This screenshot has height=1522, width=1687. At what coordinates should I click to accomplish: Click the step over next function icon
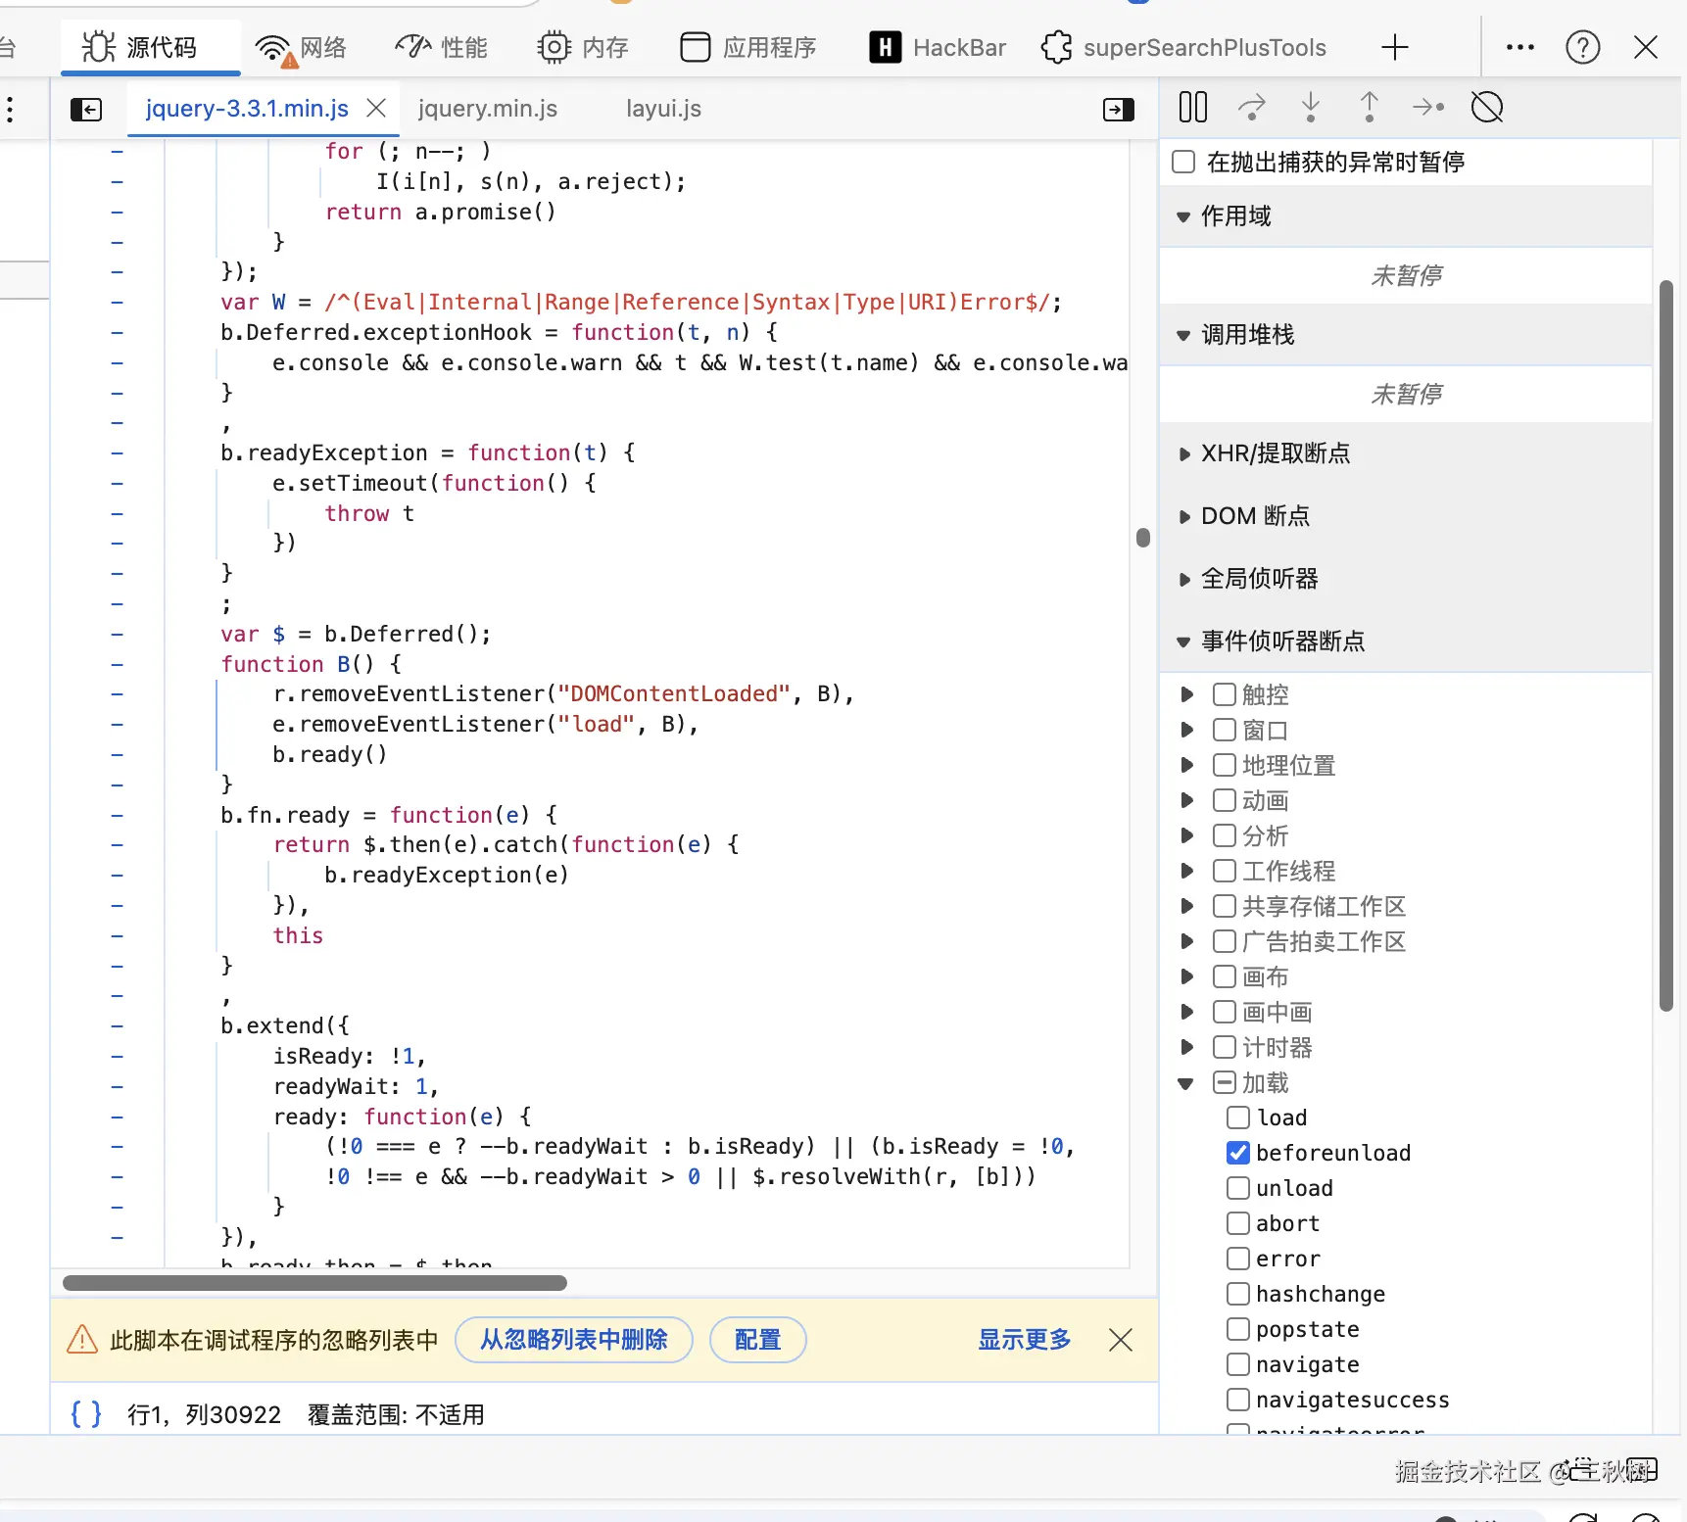coord(1251,107)
